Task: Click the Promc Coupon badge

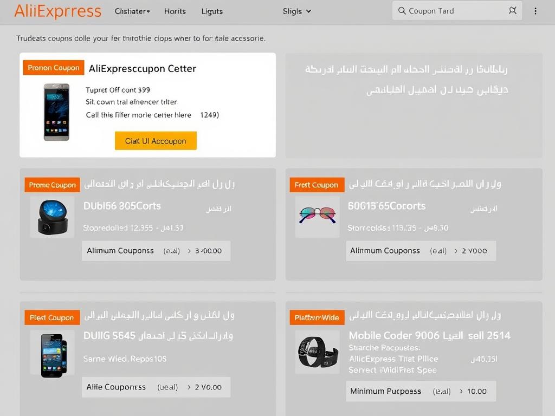Action: 52,185
